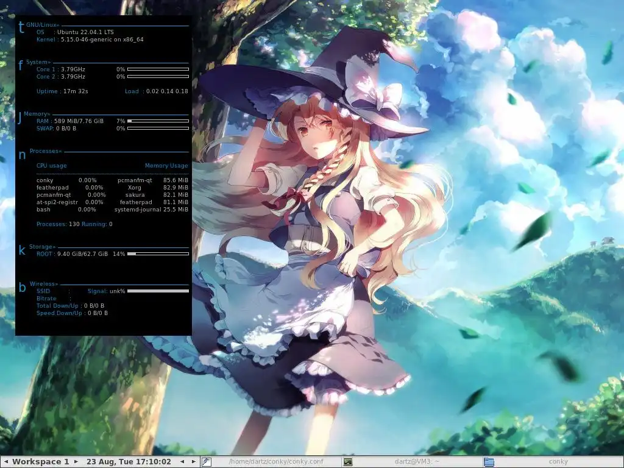Click the Speed Down/Up line
The height and width of the screenshot is (468, 624).
72,313
